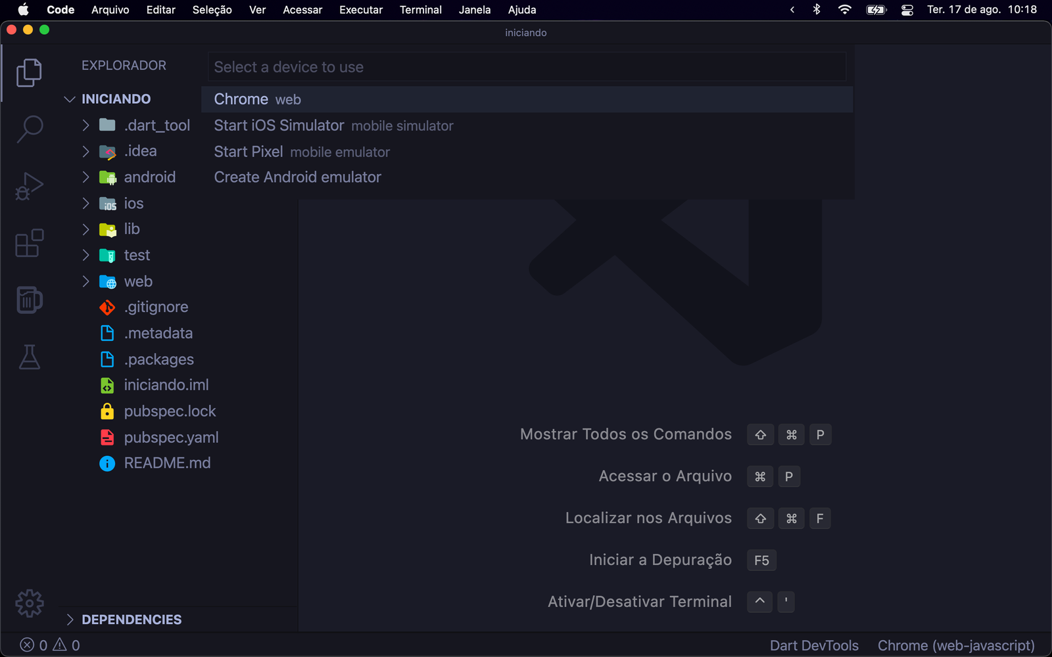Choose Start iOS Simulator option
The height and width of the screenshot is (657, 1052).
tap(279, 125)
